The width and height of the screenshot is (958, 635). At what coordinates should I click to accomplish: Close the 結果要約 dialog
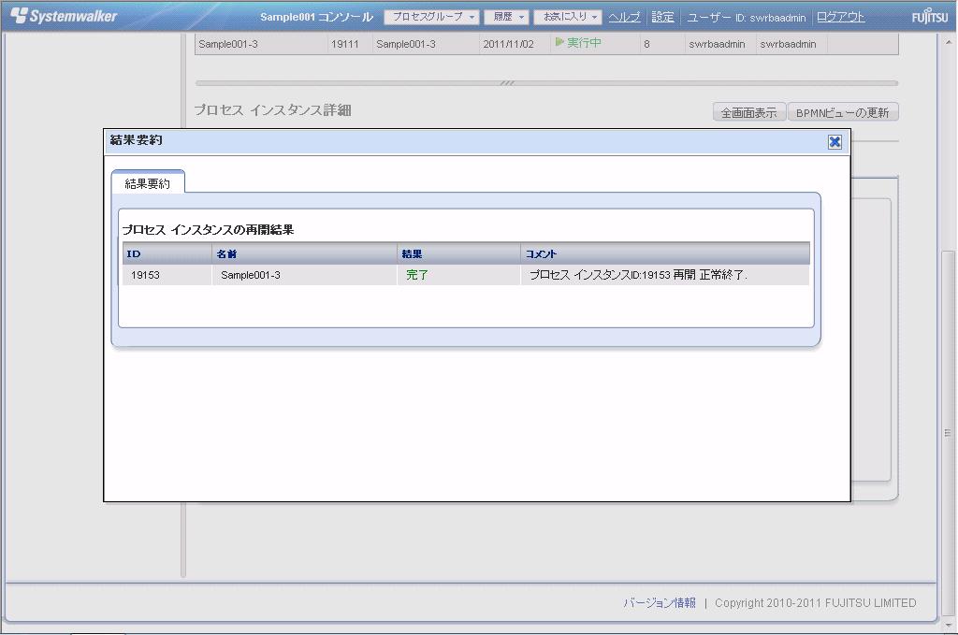tap(835, 142)
